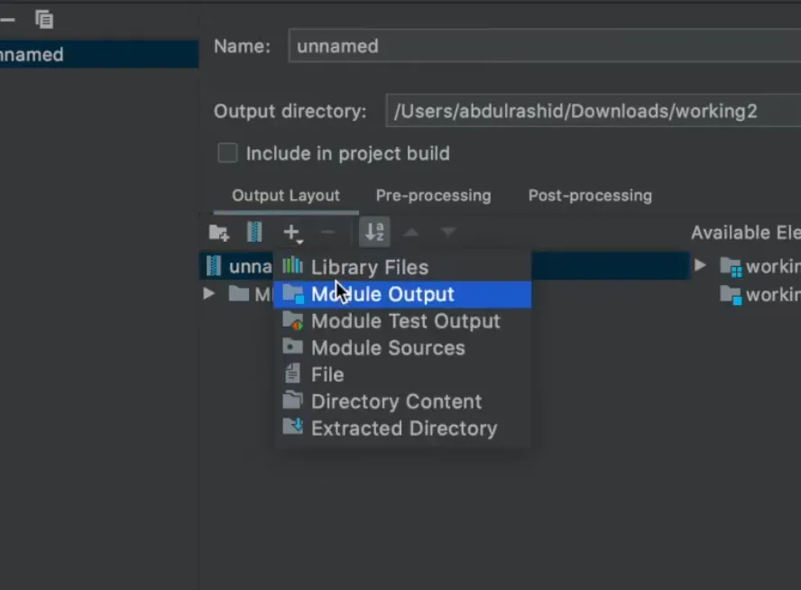801x590 pixels.
Task: Open the Add Copy Of plus menu
Action: tap(293, 233)
